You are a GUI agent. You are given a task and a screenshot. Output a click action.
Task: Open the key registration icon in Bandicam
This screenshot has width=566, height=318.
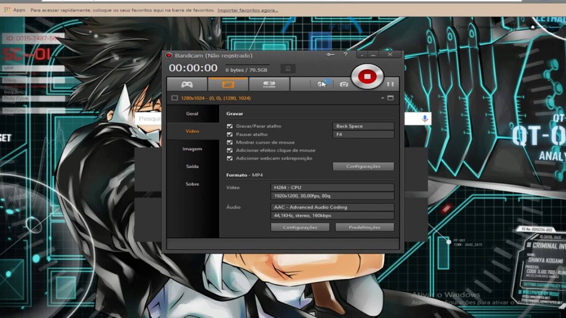tap(330, 55)
